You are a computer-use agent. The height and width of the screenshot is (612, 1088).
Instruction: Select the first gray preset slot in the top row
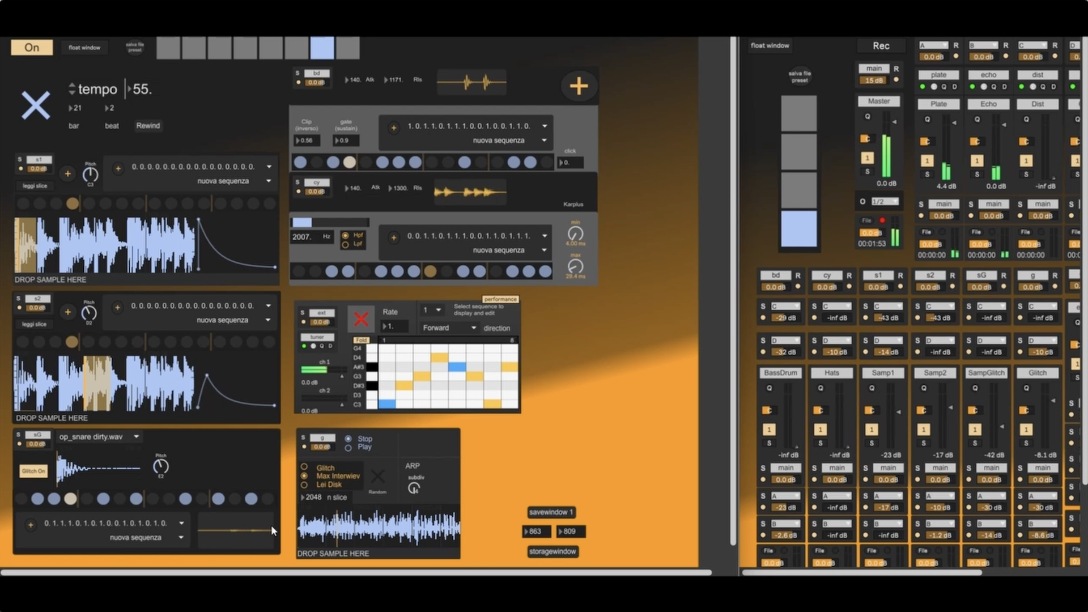[168, 48]
